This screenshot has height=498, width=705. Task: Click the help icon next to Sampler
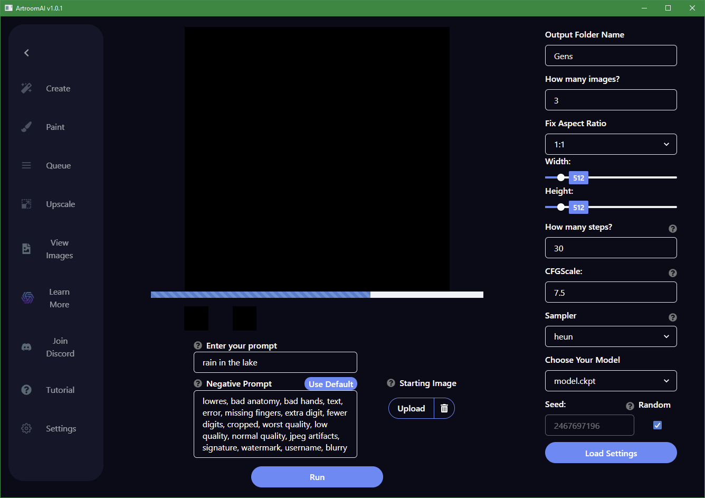672,317
